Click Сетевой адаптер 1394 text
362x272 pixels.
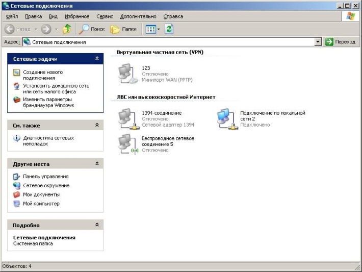point(168,125)
